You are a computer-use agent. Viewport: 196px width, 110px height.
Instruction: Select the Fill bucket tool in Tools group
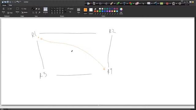[x=33, y=13]
